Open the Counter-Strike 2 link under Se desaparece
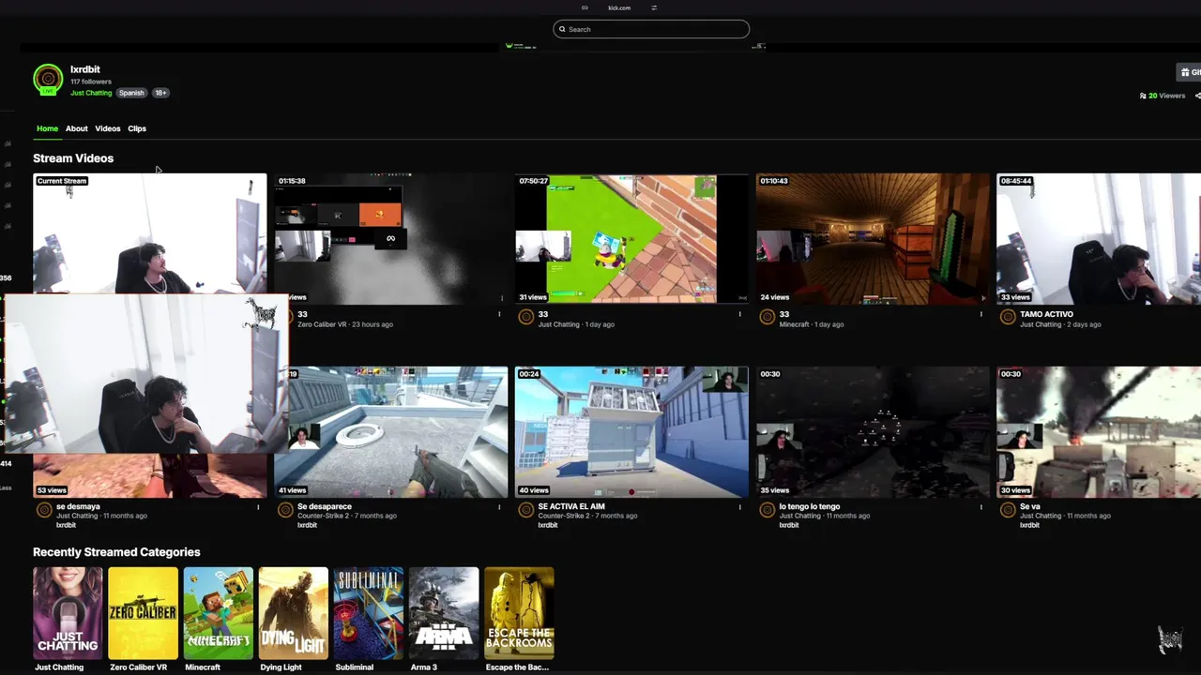 point(323,516)
